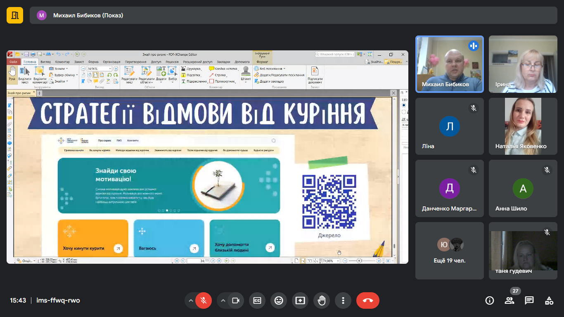The image size is (564, 317).
Task: Select the Підсвітка highlight tool
Action: point(192,75)
